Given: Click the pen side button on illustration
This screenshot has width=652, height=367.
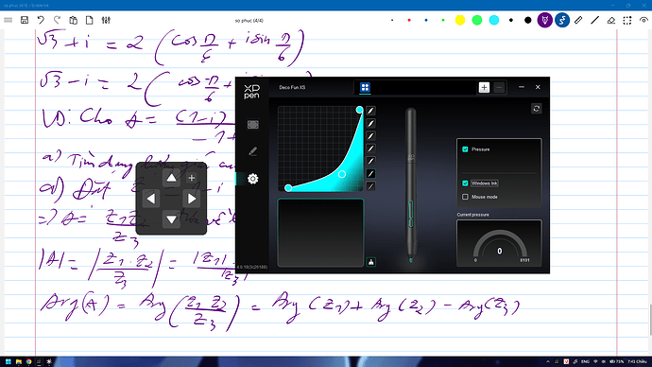Looking at the screenshot, I should [x=411, y=214].
